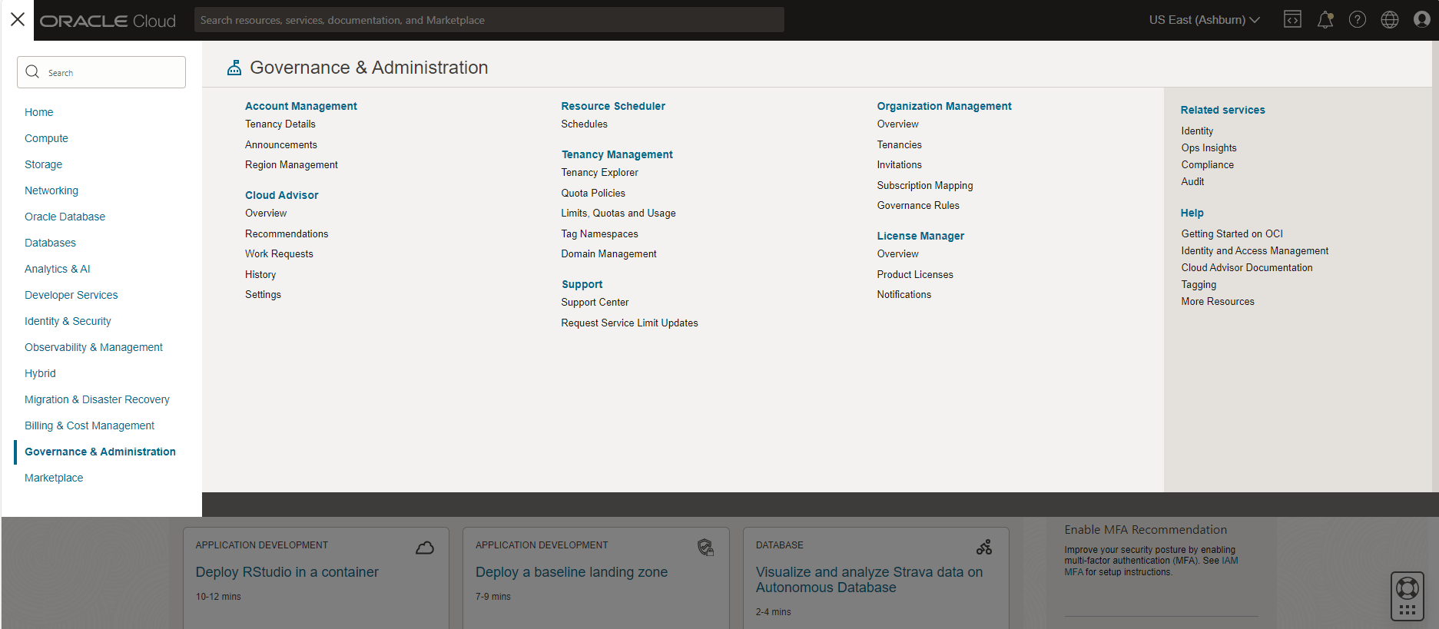
Task: Select Analytics & AI menu item
Action: pyautogui.click(x=58, y=269)
